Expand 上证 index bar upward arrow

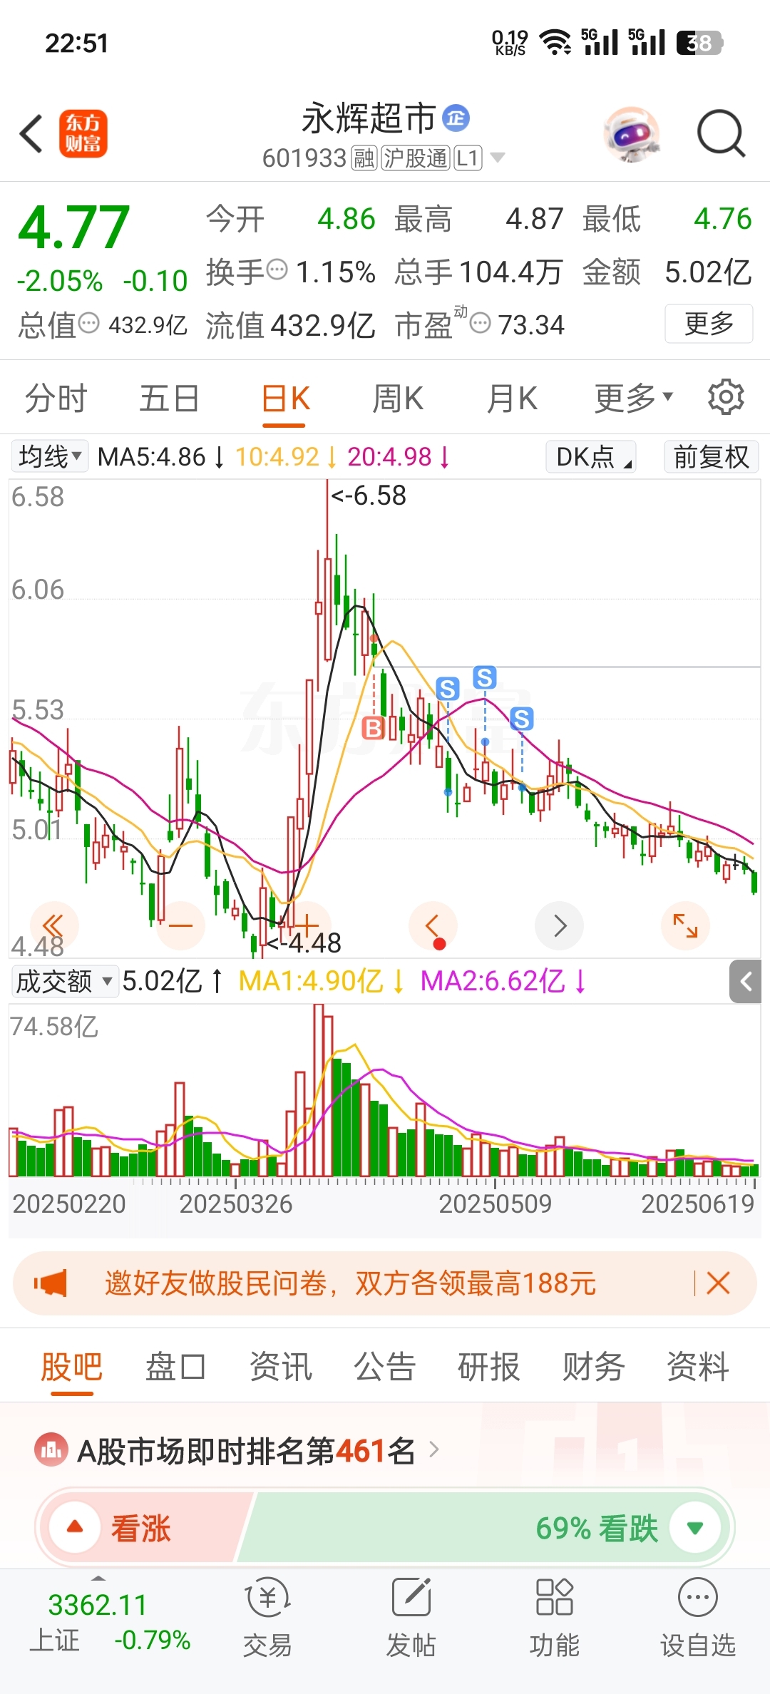(x=98, y=1578)
